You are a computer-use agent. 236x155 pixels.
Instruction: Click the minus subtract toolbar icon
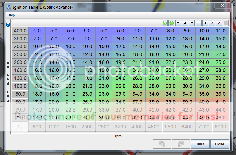tap(199, 23)
